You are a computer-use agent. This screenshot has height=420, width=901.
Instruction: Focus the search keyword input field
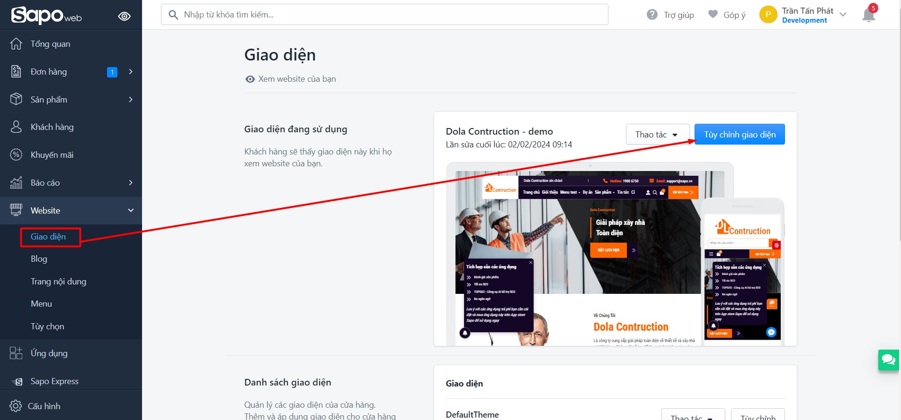tap(384, 15)
